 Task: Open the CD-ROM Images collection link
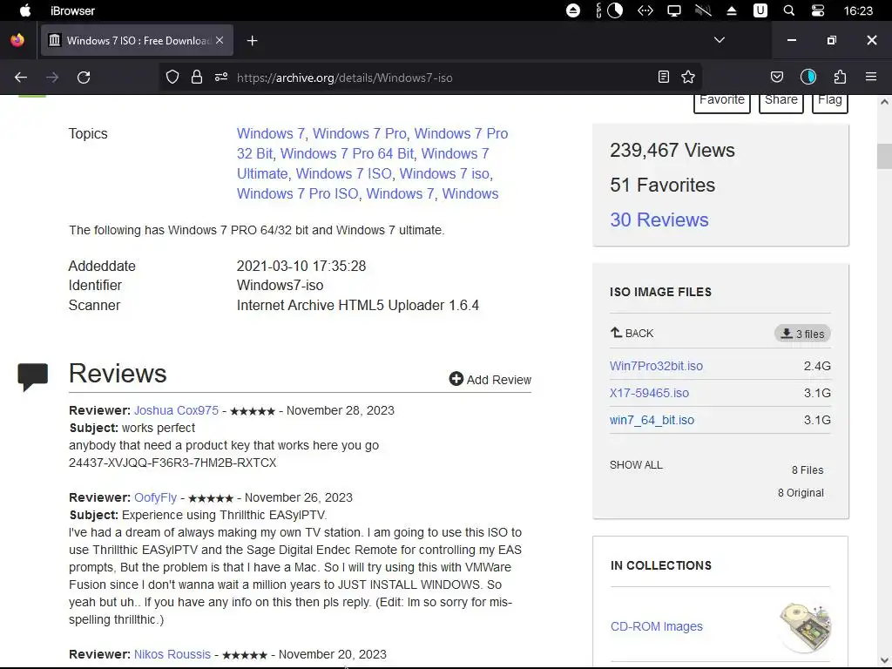[x=657, y=626]
